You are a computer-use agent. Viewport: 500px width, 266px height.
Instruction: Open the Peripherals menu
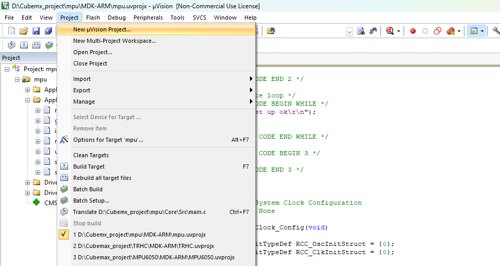(x=148, y=18)
